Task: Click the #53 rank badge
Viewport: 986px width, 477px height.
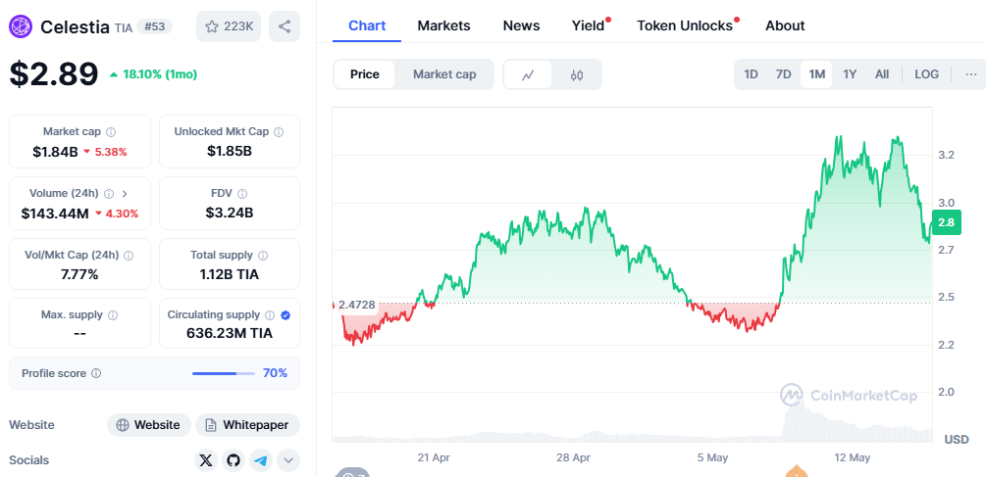Action: tap(155, 26)
